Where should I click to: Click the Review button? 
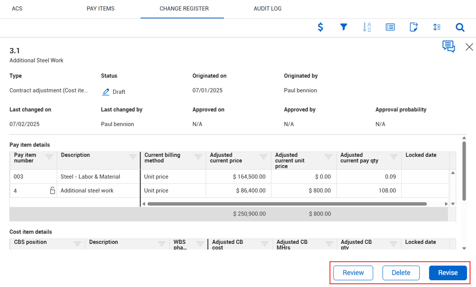tap(353, 273)
